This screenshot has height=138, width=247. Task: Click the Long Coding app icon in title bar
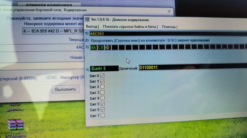[87, 19]
